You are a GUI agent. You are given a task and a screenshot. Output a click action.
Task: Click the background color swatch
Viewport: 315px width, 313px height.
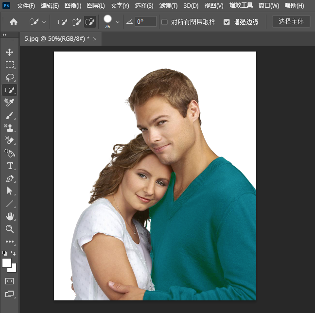(13, 269)
